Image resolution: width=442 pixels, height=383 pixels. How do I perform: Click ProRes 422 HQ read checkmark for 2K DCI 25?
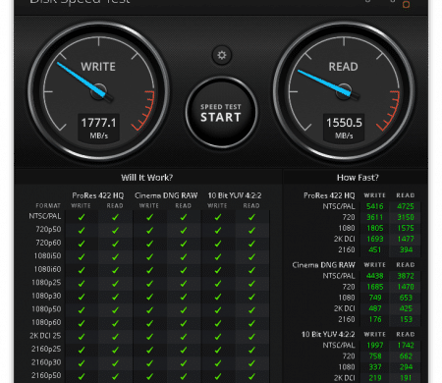click(115, 337)
